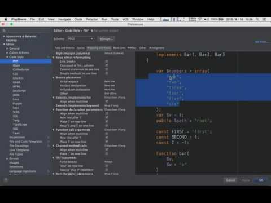Select Language Injections in settings tree
This screenshot has height=203, width=271.
[x=23, y=171]
